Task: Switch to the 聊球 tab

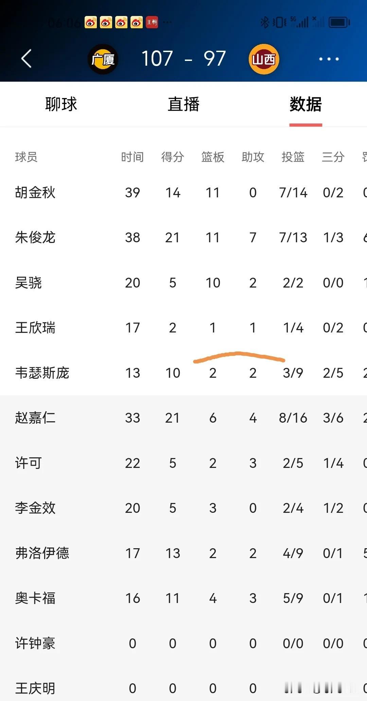Action: point(61,104)
